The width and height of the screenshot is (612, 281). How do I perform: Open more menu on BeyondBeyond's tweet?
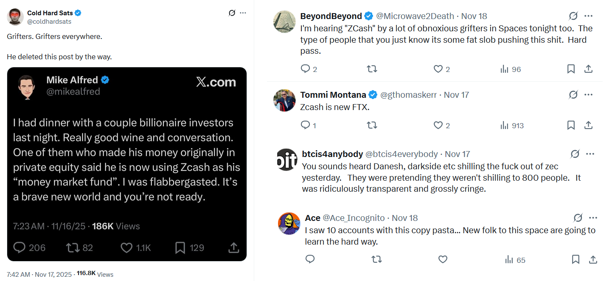pos(588,16)
